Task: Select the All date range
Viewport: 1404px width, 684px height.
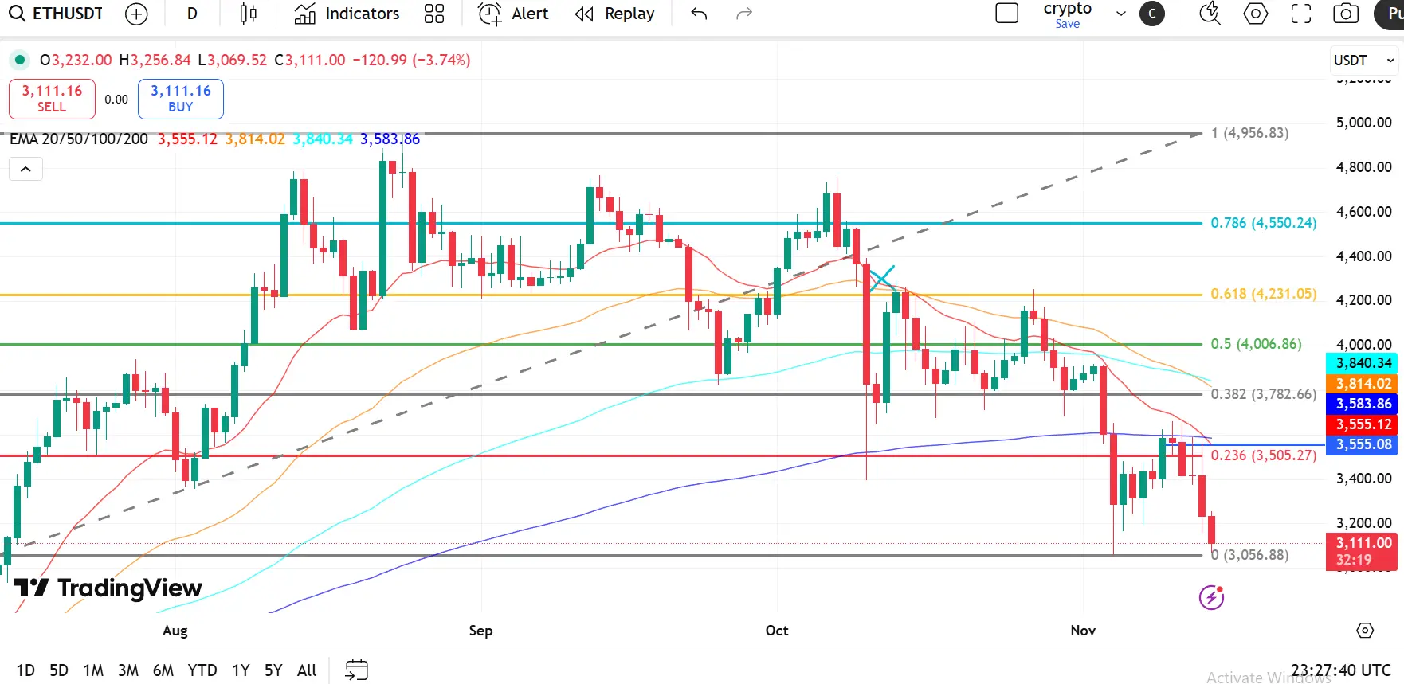Action: pyautogui.click(x=307, y=670)
